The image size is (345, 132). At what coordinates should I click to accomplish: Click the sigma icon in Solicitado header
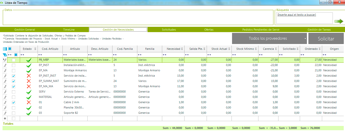point(298,49)
